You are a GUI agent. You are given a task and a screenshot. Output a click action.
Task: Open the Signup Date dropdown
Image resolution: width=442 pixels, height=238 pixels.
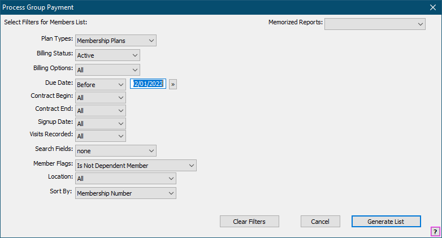pos(101,123)
